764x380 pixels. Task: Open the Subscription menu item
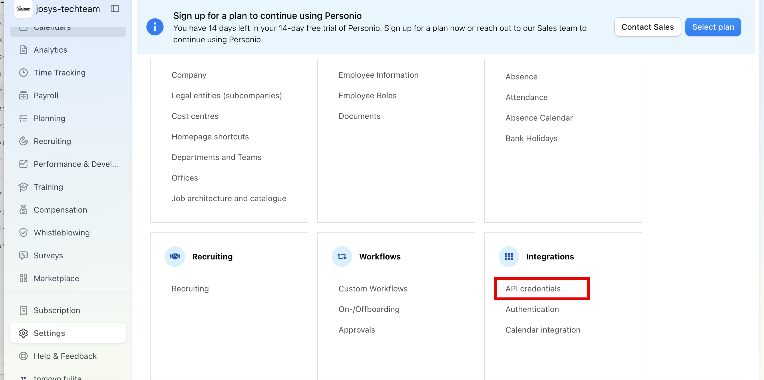point(57,310)
